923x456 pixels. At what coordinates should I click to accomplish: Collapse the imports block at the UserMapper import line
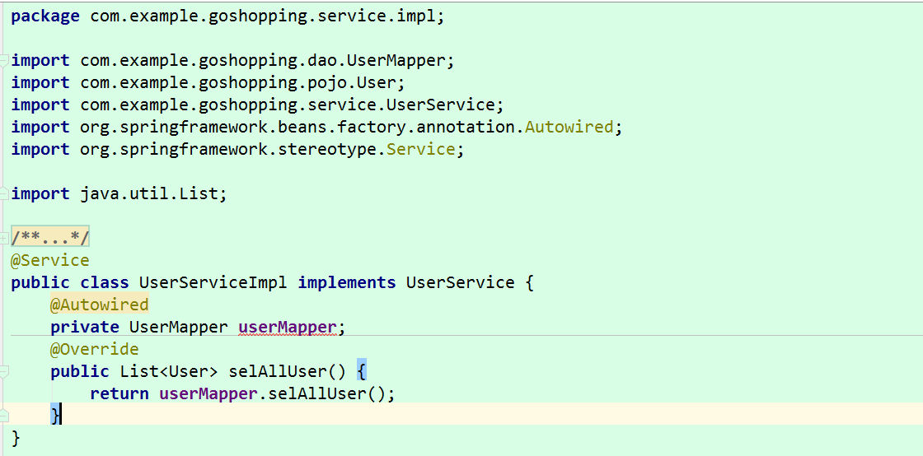pos(3,60)
